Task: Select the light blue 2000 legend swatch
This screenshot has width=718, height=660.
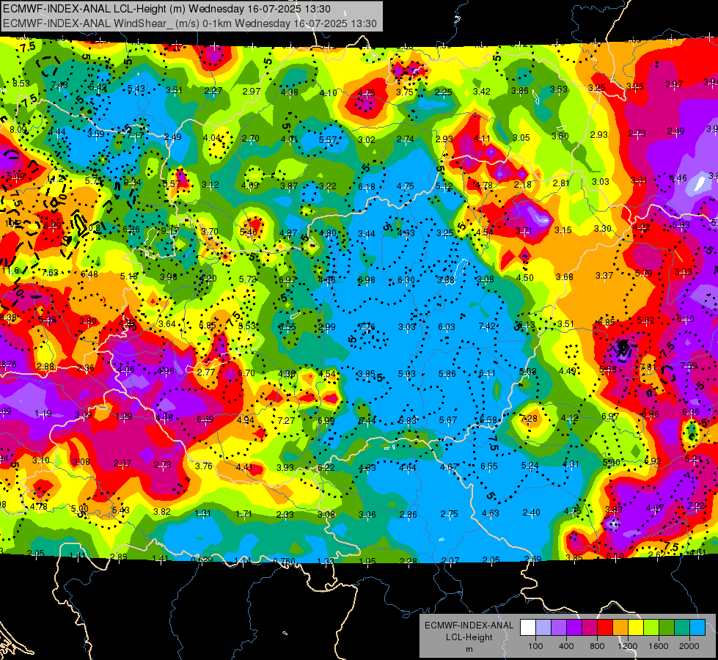Action: pos(697,628)
